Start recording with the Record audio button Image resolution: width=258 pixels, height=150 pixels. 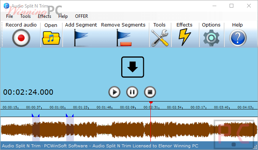(21, 38)
